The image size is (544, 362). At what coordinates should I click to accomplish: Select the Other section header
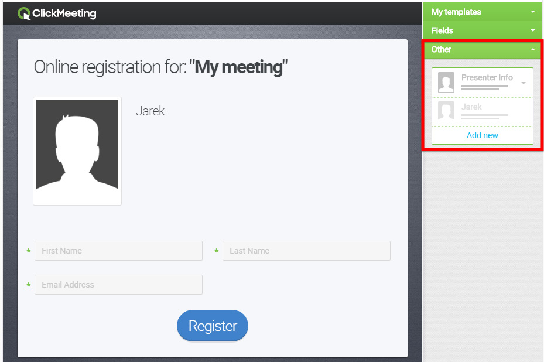coord(483,49)
